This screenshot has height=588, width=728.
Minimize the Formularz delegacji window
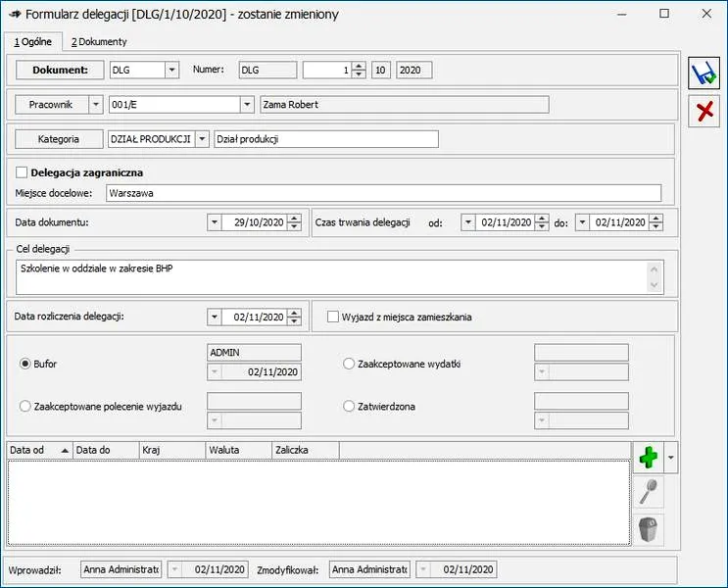(x=621, y=14)
